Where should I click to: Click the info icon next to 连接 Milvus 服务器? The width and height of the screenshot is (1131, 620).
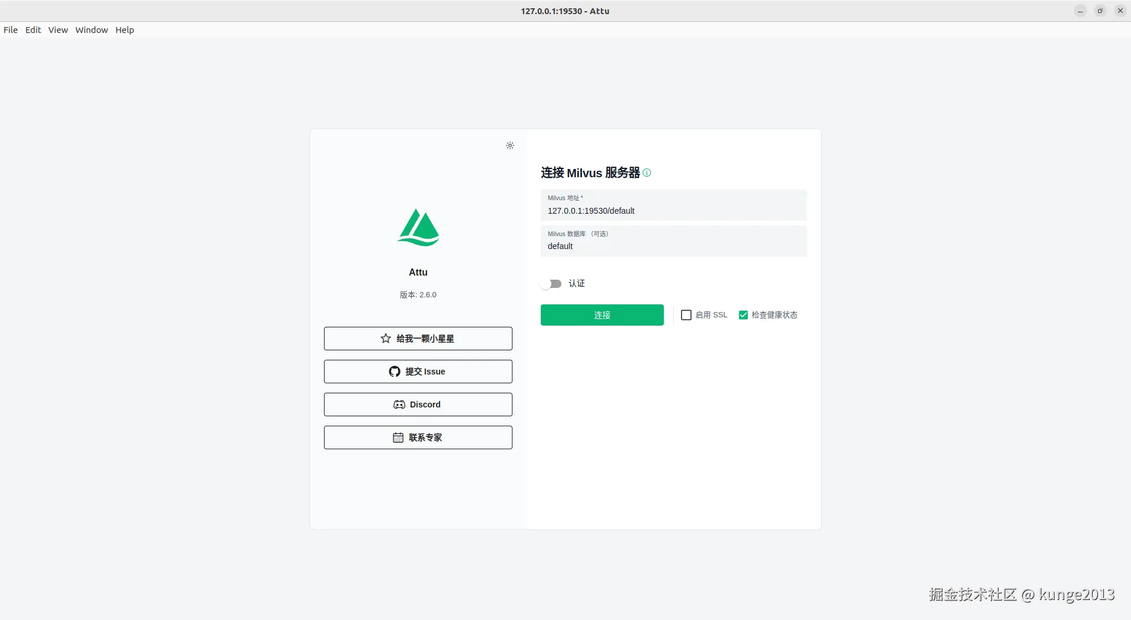(647, 173)
